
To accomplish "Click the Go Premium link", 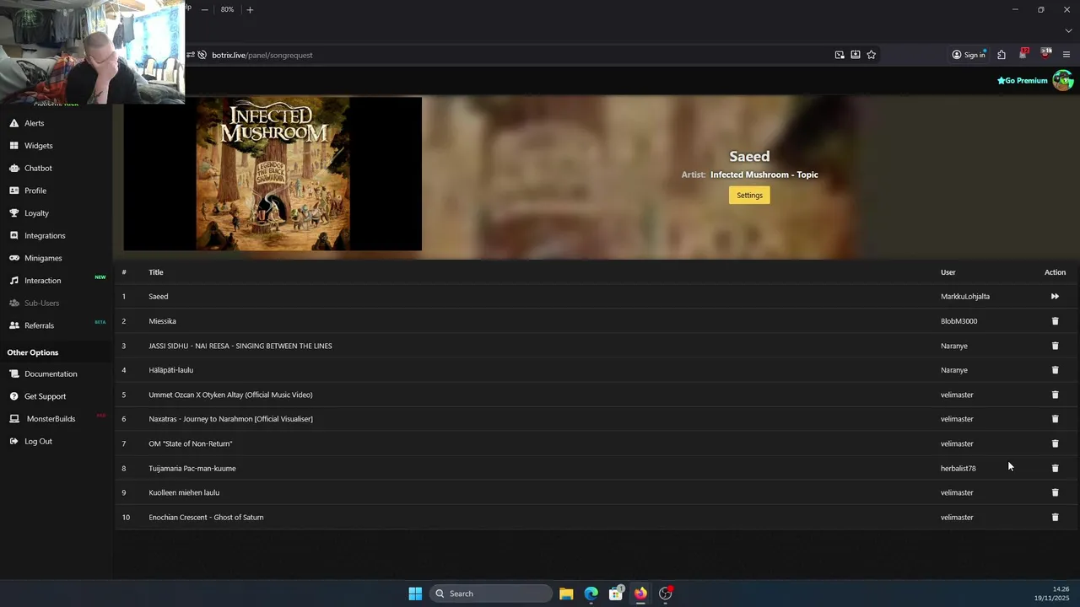I will coord(1022,81).
